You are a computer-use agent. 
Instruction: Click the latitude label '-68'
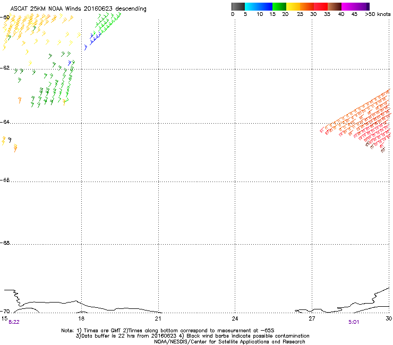click(5, 243)
